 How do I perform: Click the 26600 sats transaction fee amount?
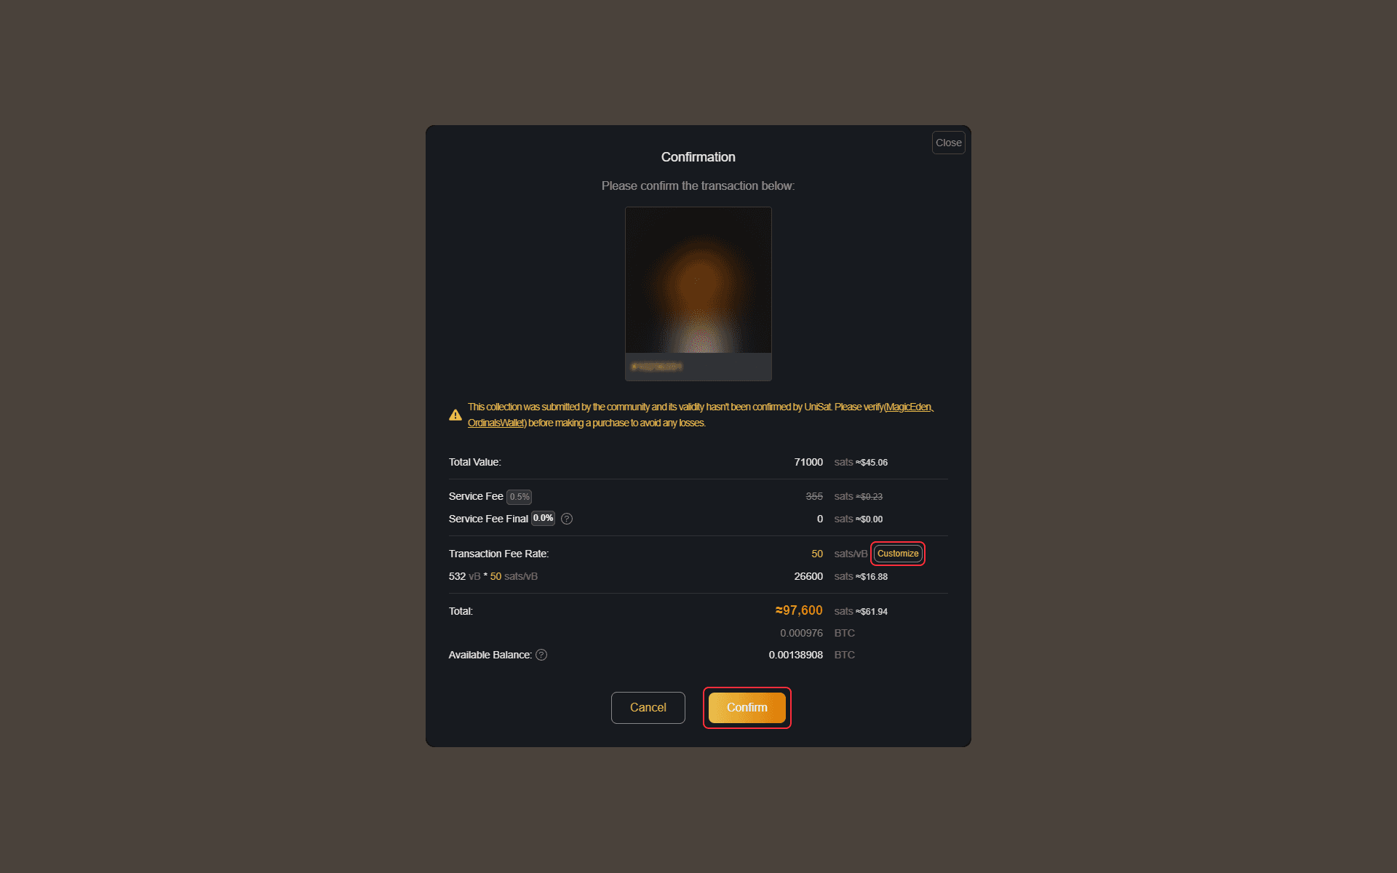tap(808, 577)
